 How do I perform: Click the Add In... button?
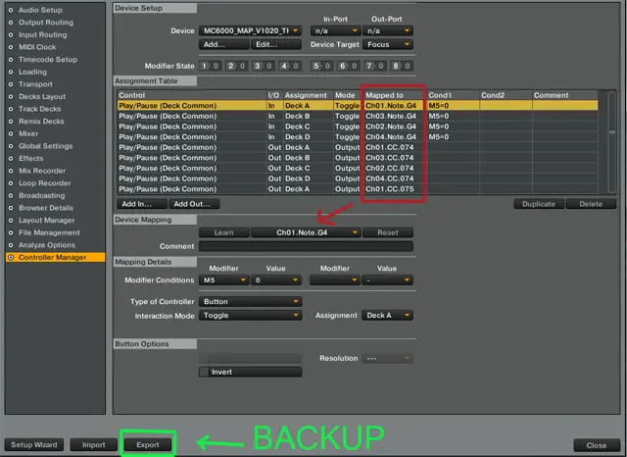(140, 204)
